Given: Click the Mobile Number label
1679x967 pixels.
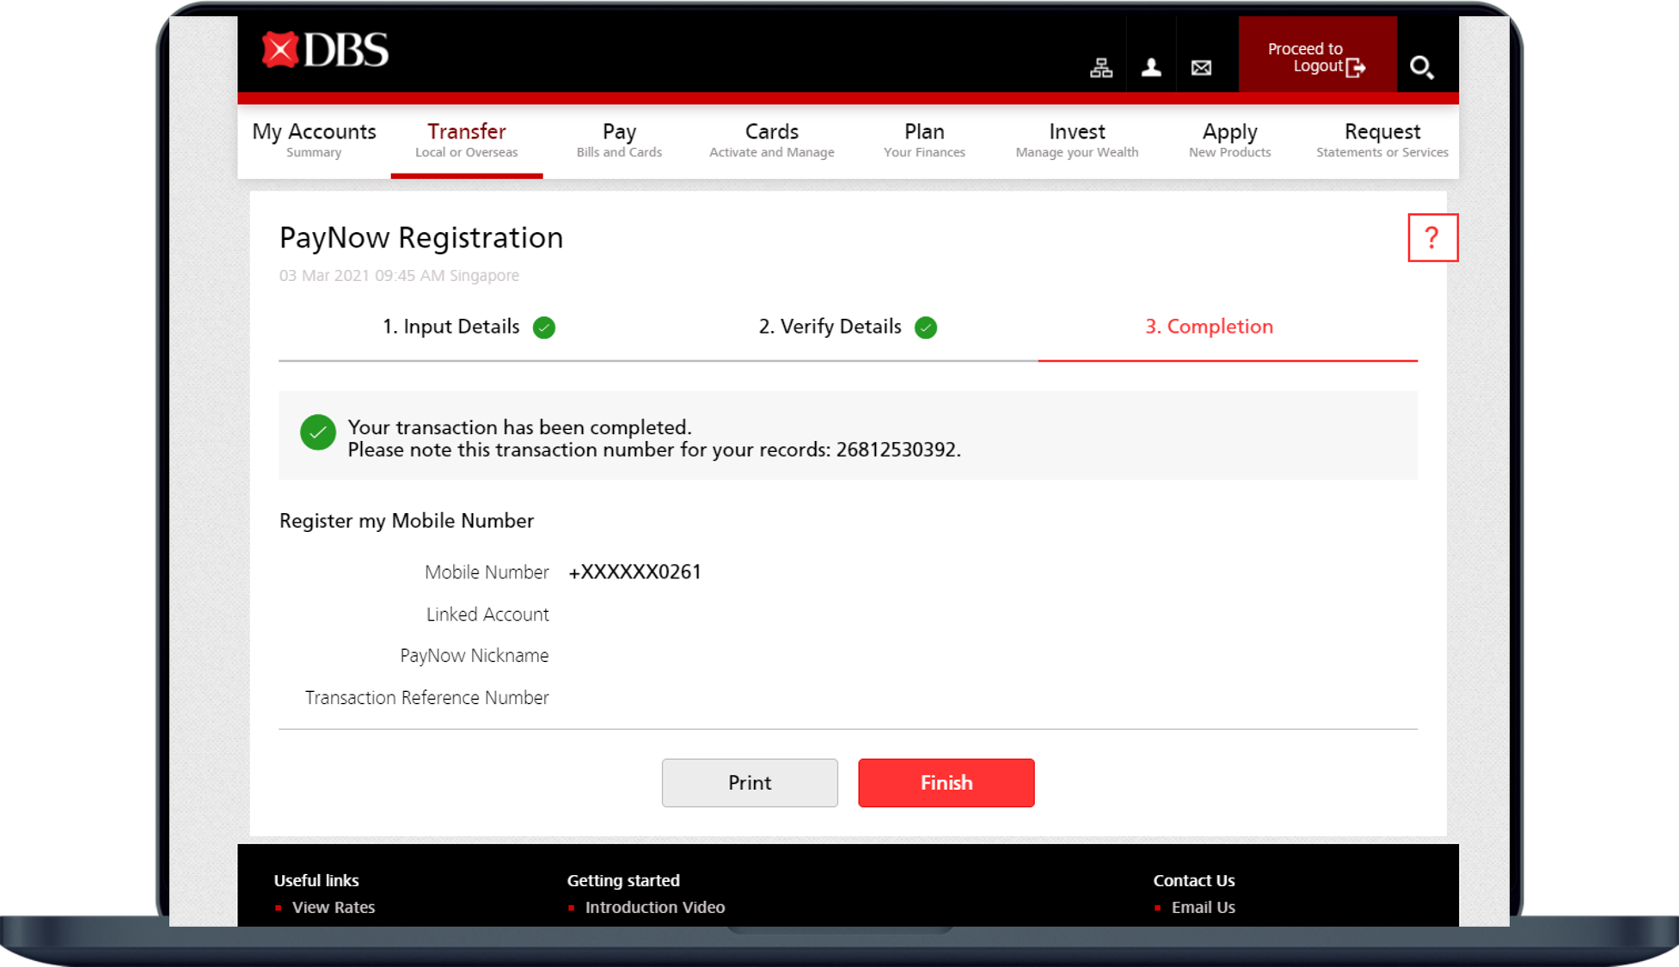Looking at the screenshot, I should pos(487,572).
